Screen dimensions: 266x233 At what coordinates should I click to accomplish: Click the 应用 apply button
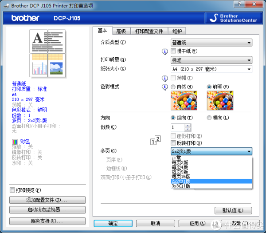click(198, 223)
